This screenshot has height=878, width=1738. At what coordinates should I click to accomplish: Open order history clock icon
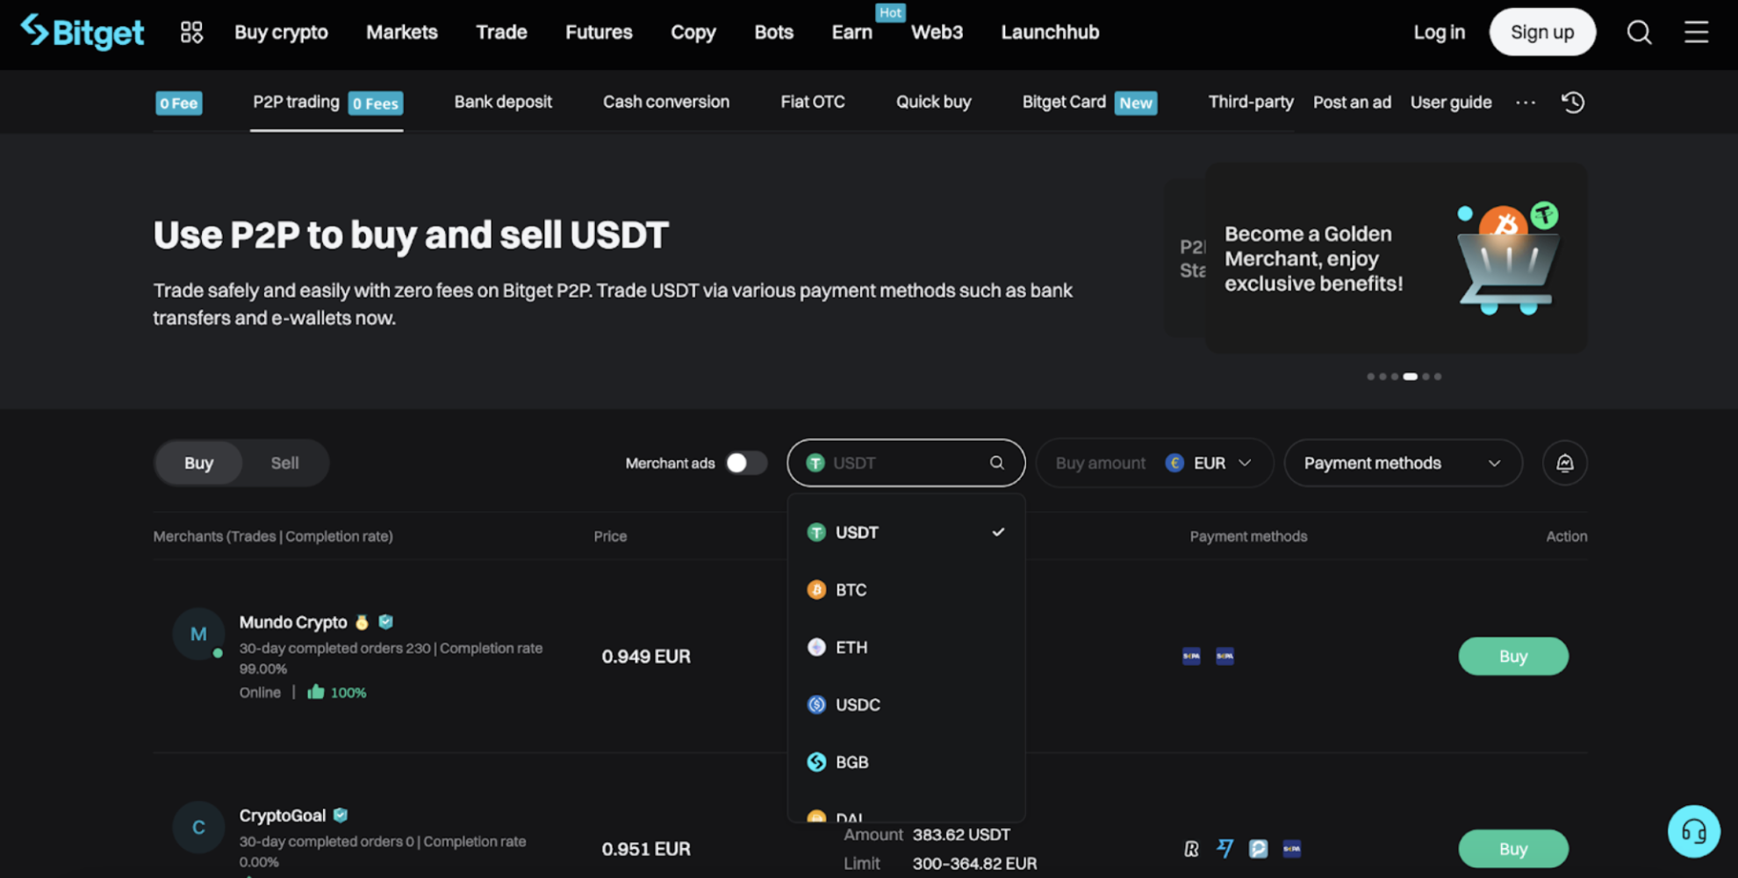(1572, 102)
